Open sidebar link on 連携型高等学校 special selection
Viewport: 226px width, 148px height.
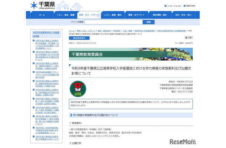click(47, 84)
